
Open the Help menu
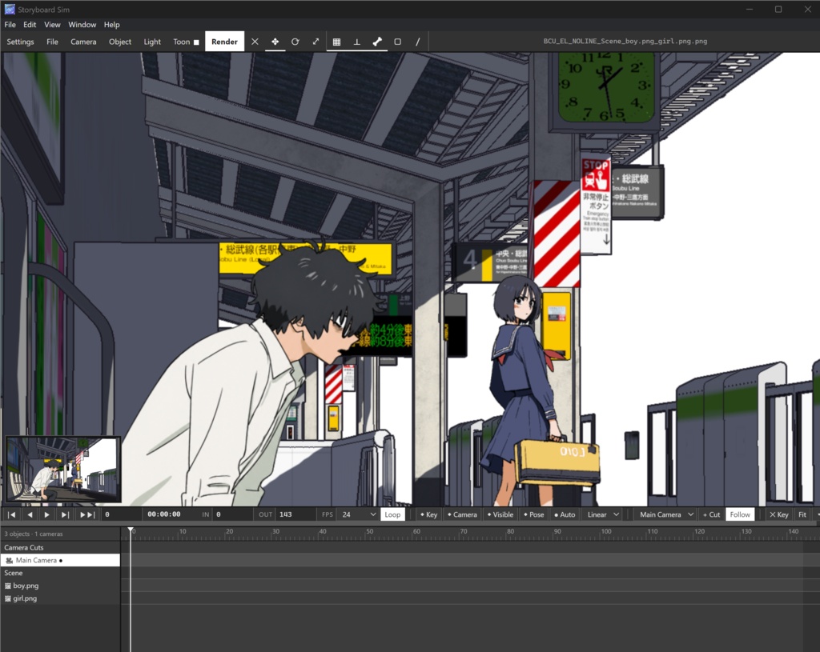[x=111, y=25]
